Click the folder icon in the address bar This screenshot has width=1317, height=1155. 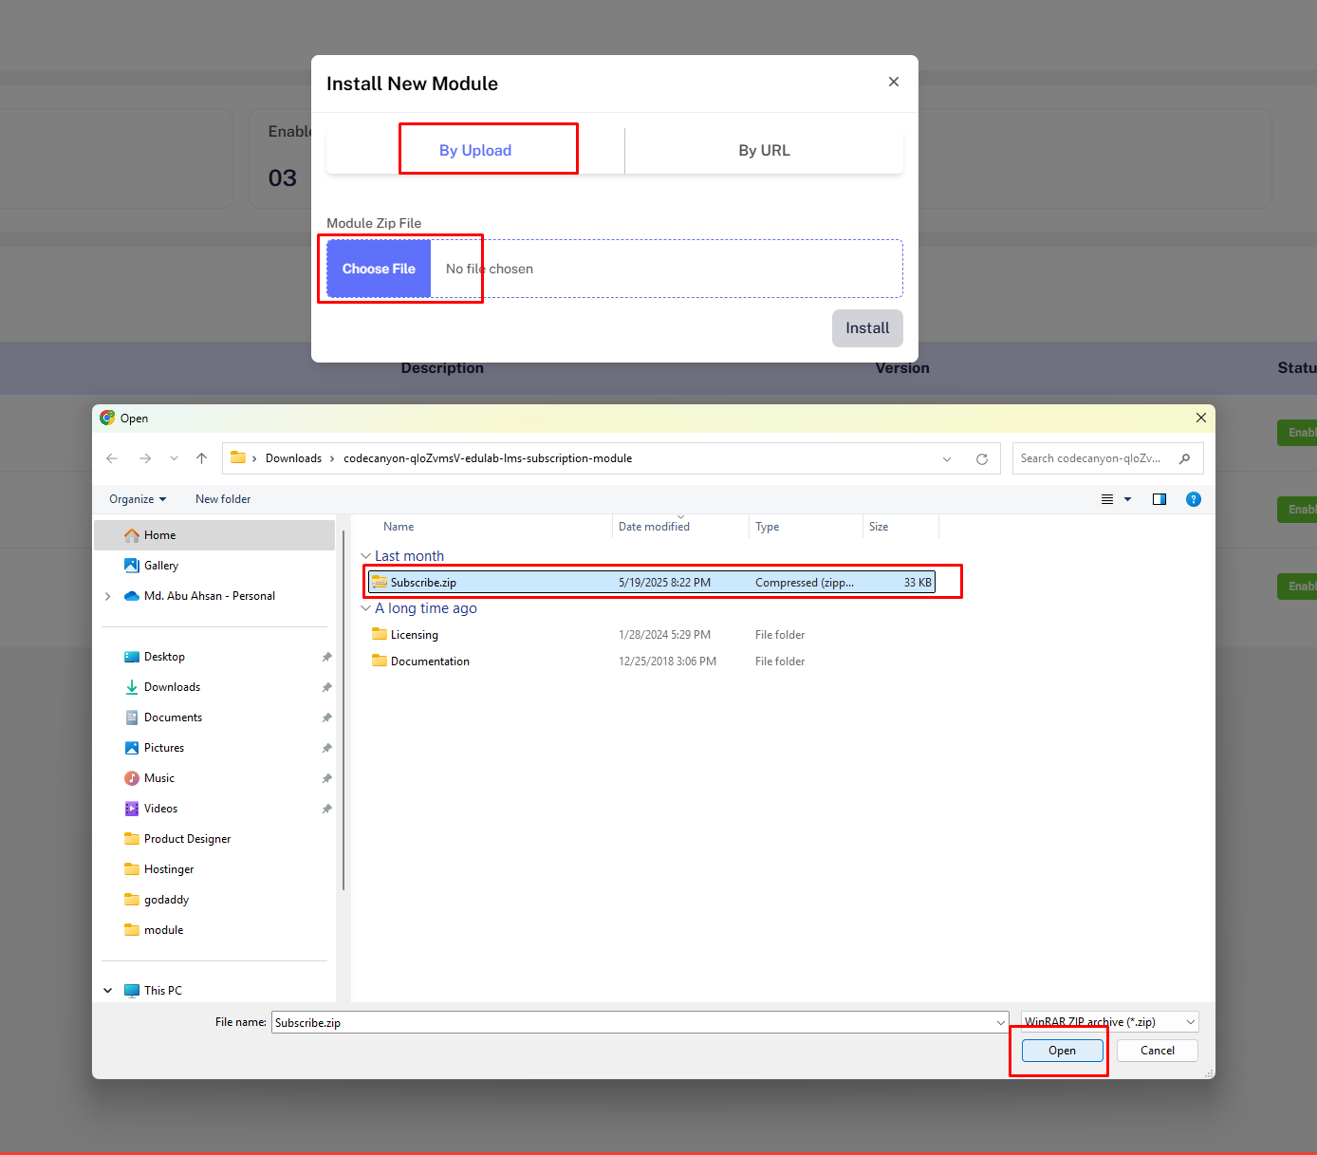238,457
